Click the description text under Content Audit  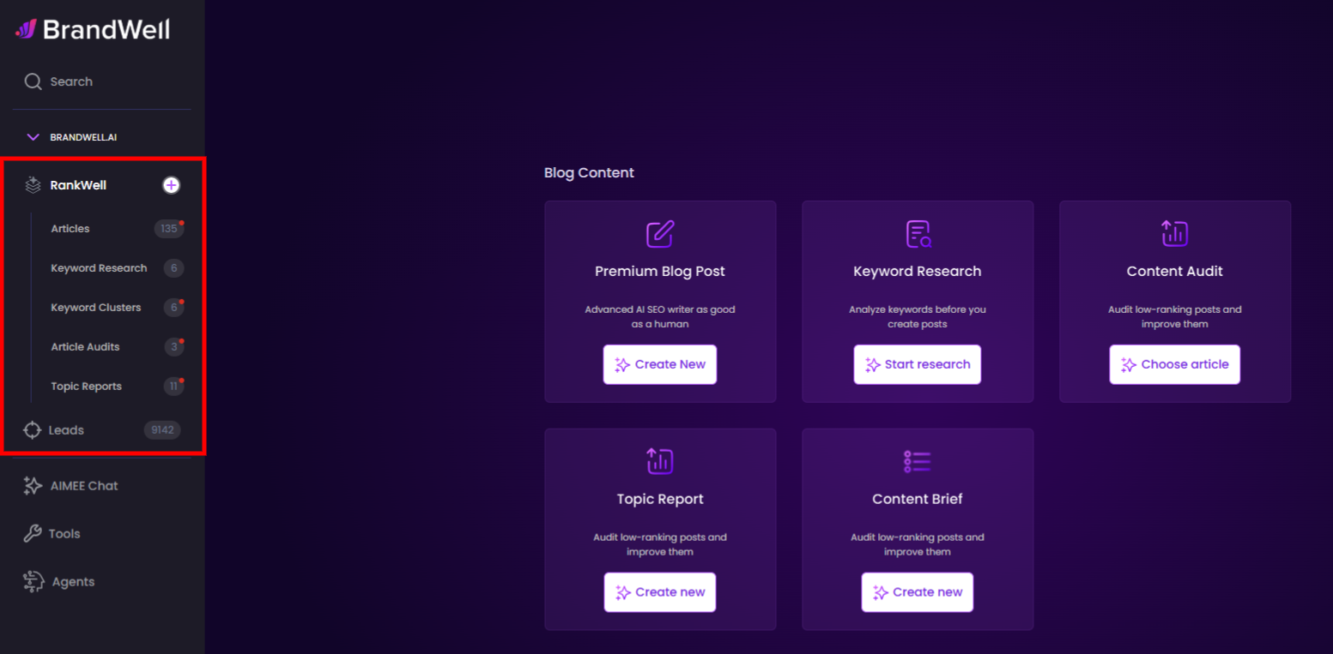pos(1175,317)
